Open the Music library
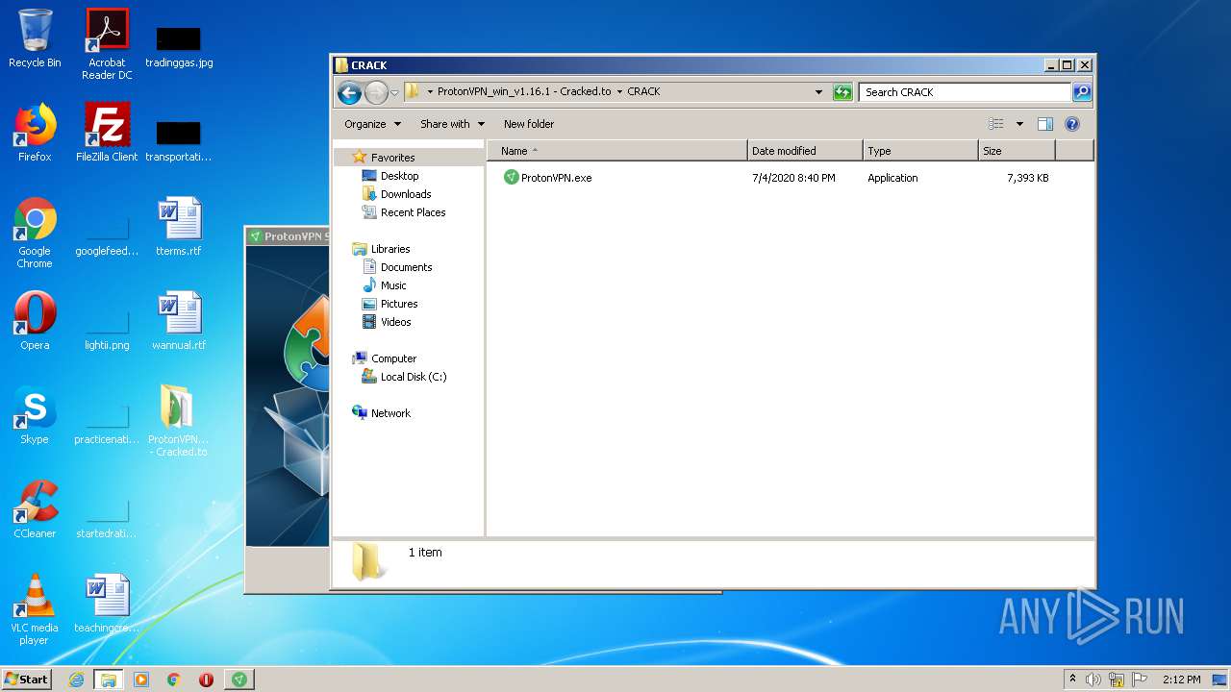 pyautogui.click(x=393, y=285)
